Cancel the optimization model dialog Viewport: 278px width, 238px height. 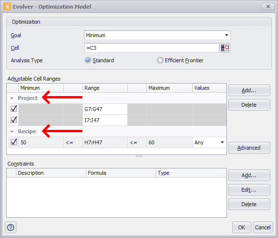[263, 227]
